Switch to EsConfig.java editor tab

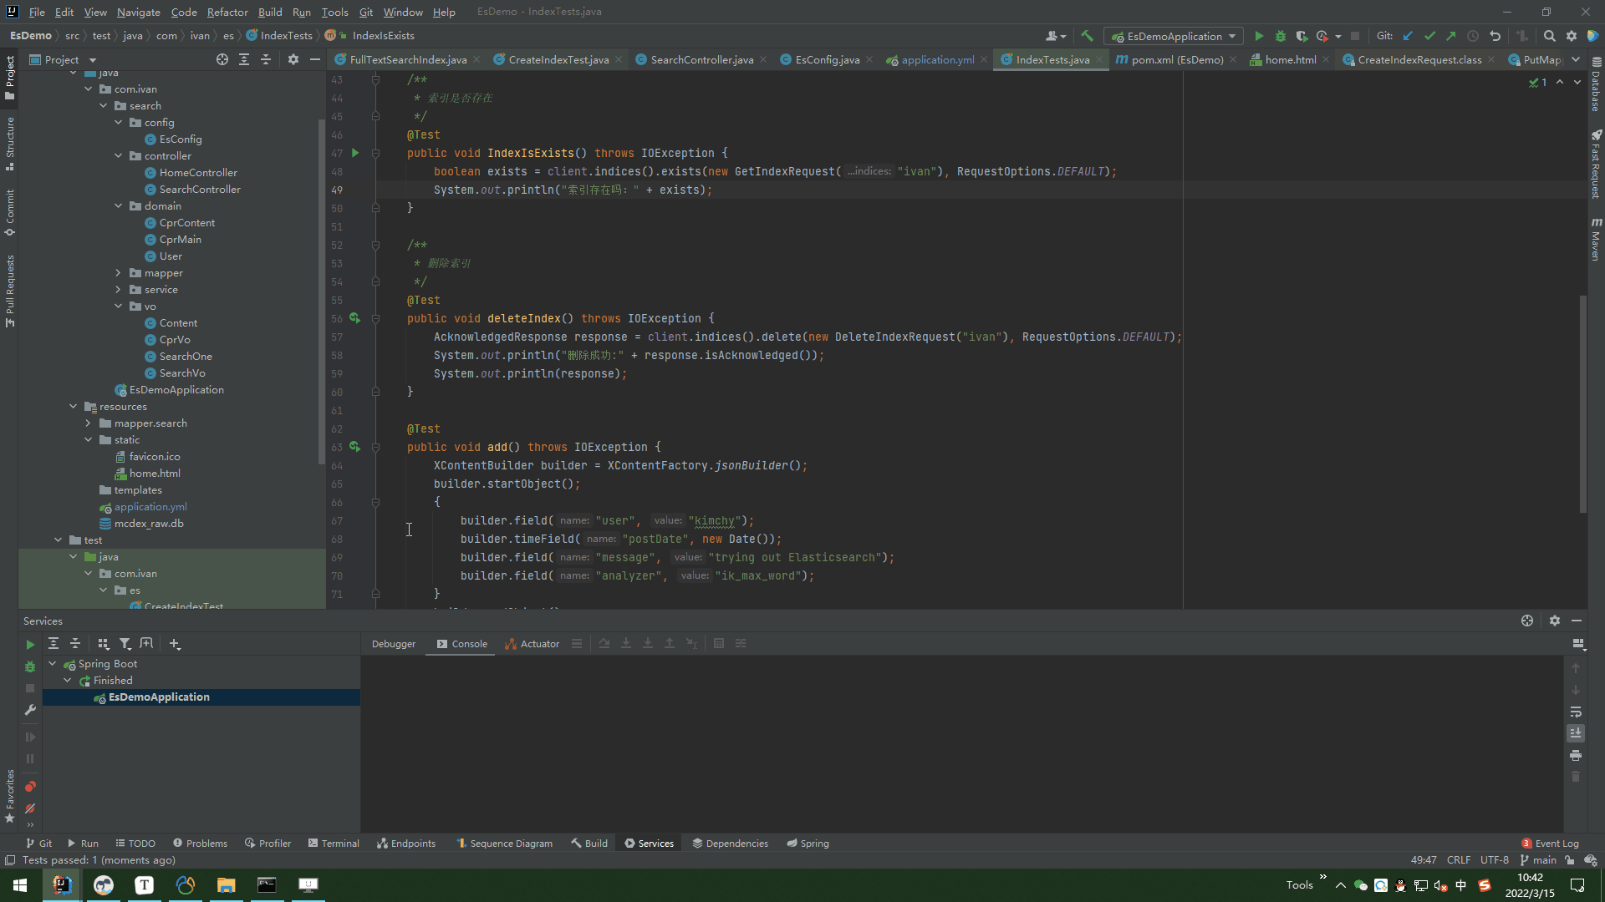point(827,59)
